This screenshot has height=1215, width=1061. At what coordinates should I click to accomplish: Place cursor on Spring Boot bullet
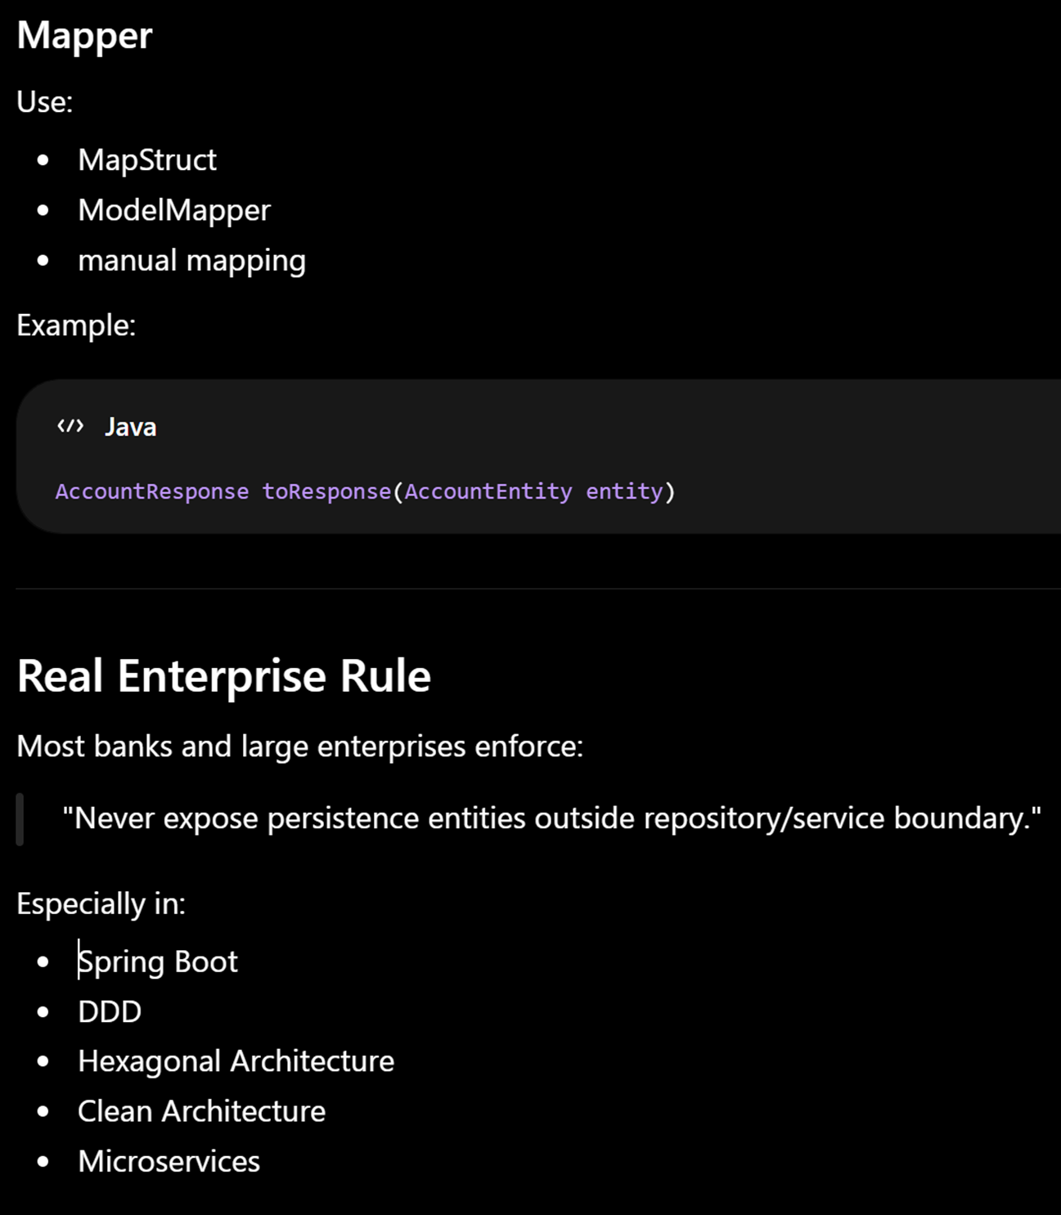tap(157, 962)
